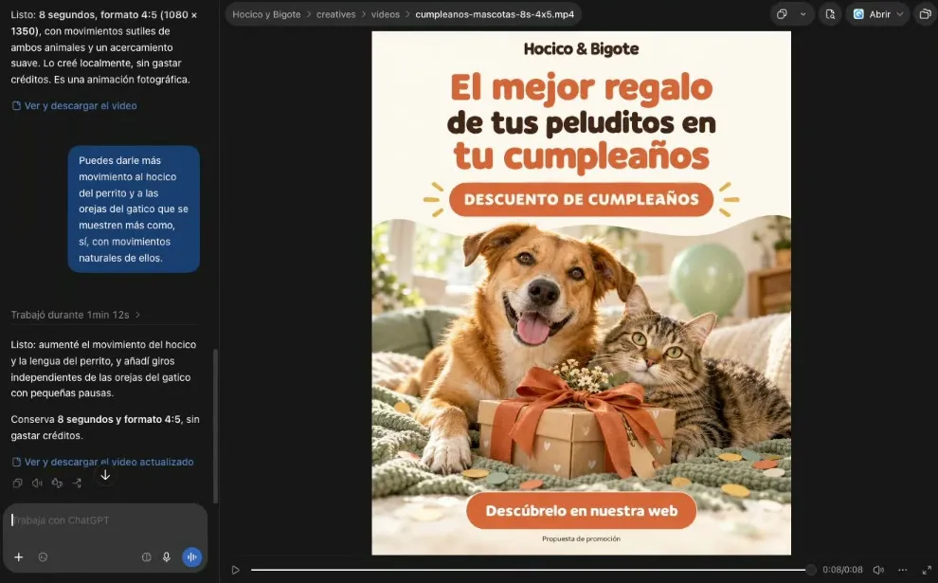Open the folders icon at top right
The width and height of the screenshot is (938, 583).
(925, 14)
